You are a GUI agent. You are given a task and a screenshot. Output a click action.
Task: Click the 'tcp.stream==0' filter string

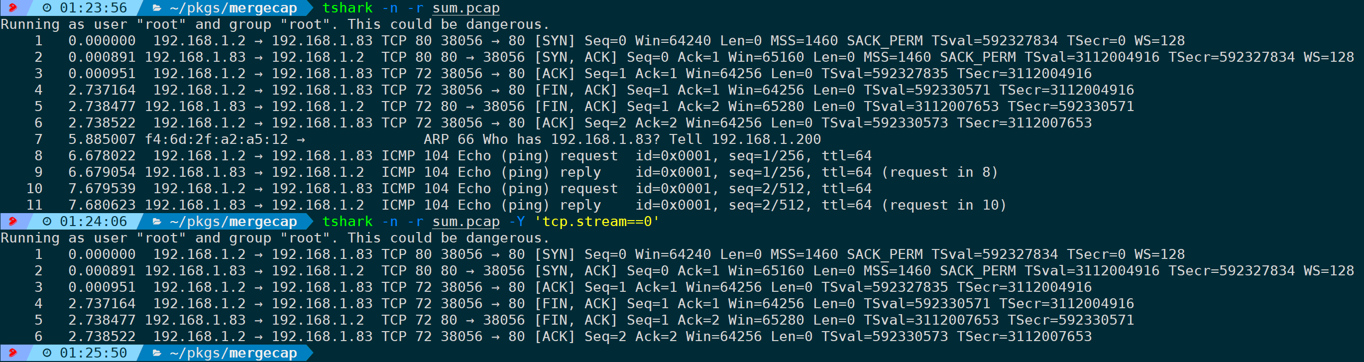(597, 222)
